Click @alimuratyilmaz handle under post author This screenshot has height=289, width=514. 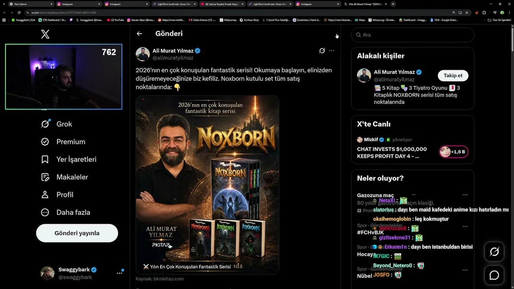(173, 58)
